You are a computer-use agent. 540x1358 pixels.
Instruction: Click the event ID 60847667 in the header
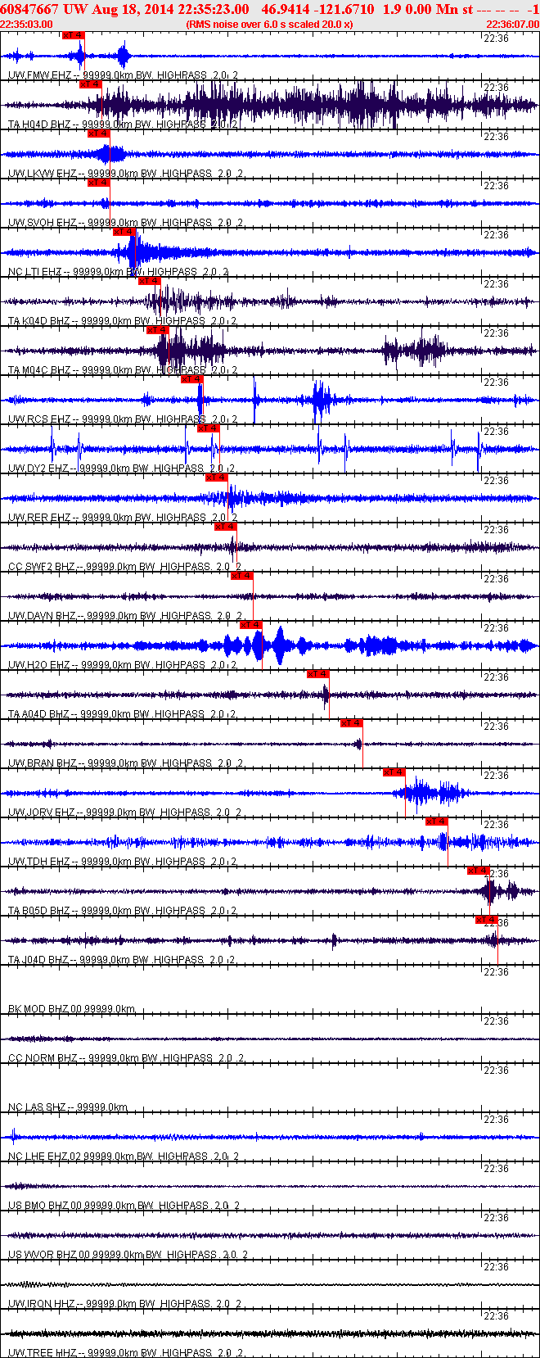pos(29,9)
